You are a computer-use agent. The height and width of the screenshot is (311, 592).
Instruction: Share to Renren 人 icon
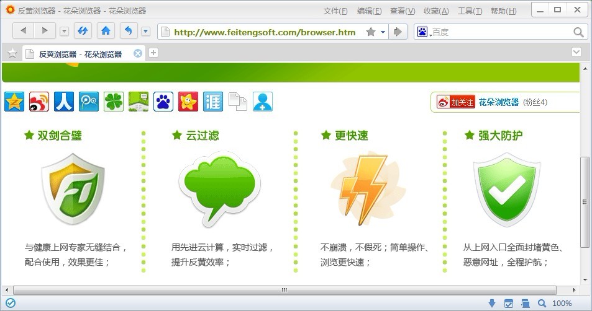coord(64,102)
